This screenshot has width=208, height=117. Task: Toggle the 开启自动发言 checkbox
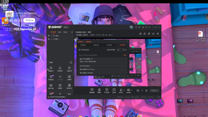tap(80, 50)
